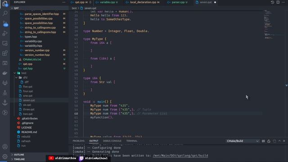The image size is (288, 162).
Task: Open the Docker whale icon view
Action: 5,73
